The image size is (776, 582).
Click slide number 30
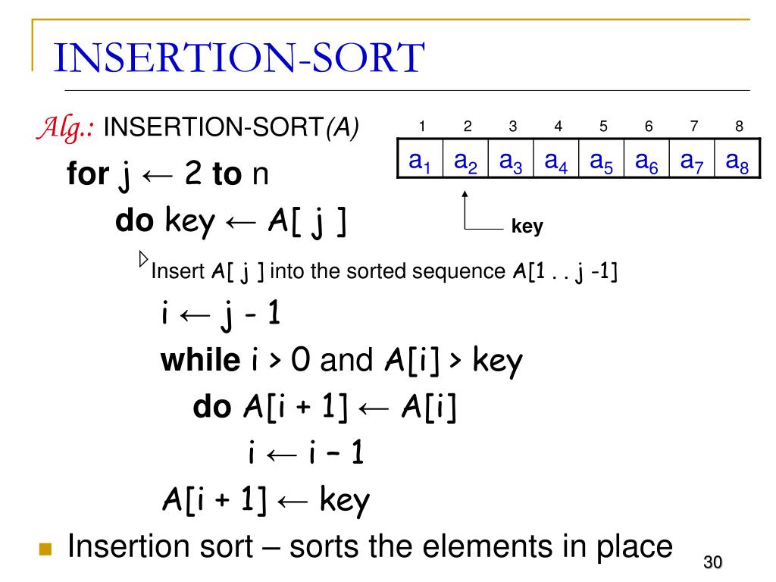(712, 562)
